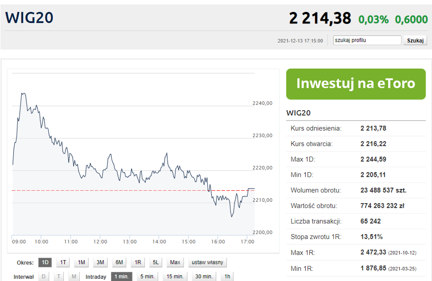Viewport: 432px width, 281px height.
Task: Click the WIG20 page title
Action: [x=29, y=18]
